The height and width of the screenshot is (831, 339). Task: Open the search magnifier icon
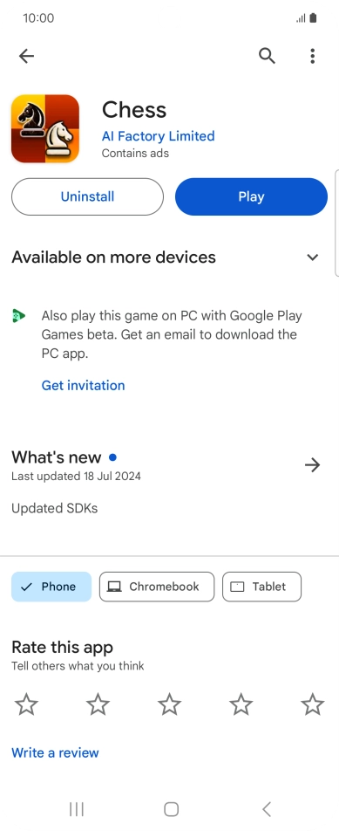[x=267, y=55]
